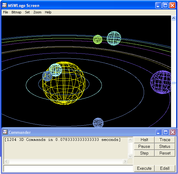Open the Set menu
The image size is (178, 174).
point(27,12)
